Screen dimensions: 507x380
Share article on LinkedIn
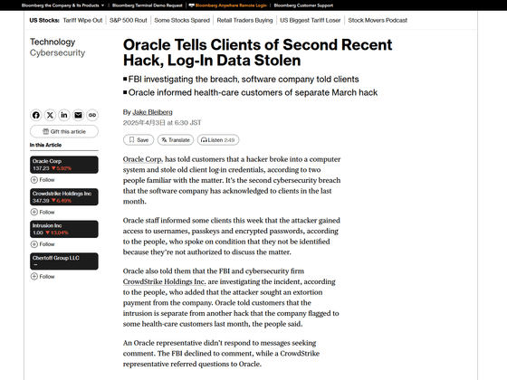click(x=64, y=115)
